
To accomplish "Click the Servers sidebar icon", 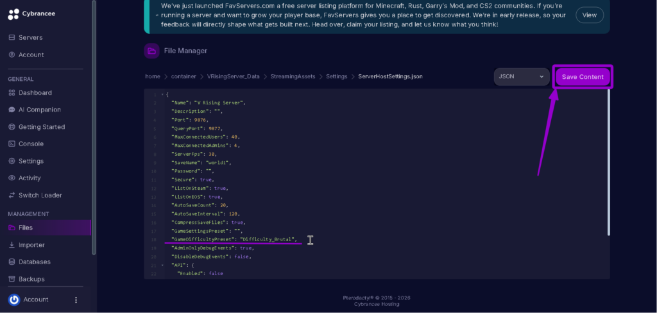I will [12, 38].
